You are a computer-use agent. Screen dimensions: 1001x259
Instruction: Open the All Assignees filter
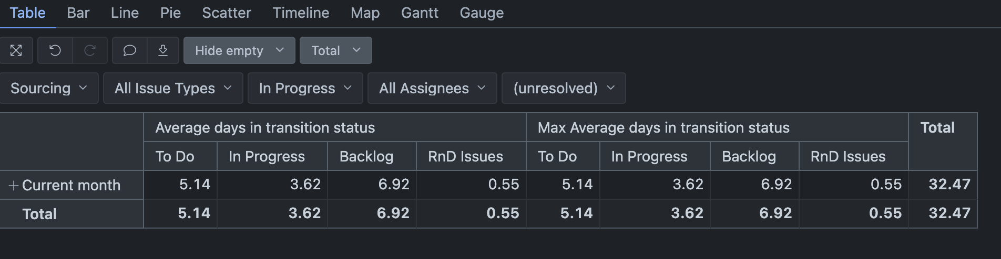tap(432, 88)
